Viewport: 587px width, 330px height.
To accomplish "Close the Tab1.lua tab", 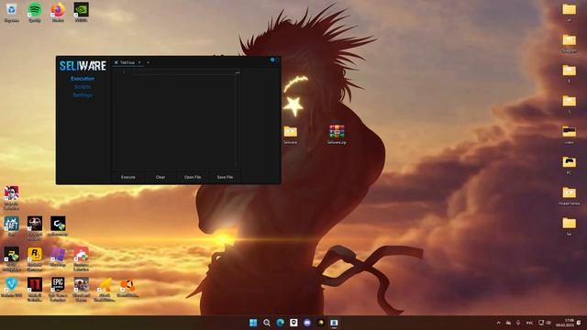I will click(x=139, y=62).
